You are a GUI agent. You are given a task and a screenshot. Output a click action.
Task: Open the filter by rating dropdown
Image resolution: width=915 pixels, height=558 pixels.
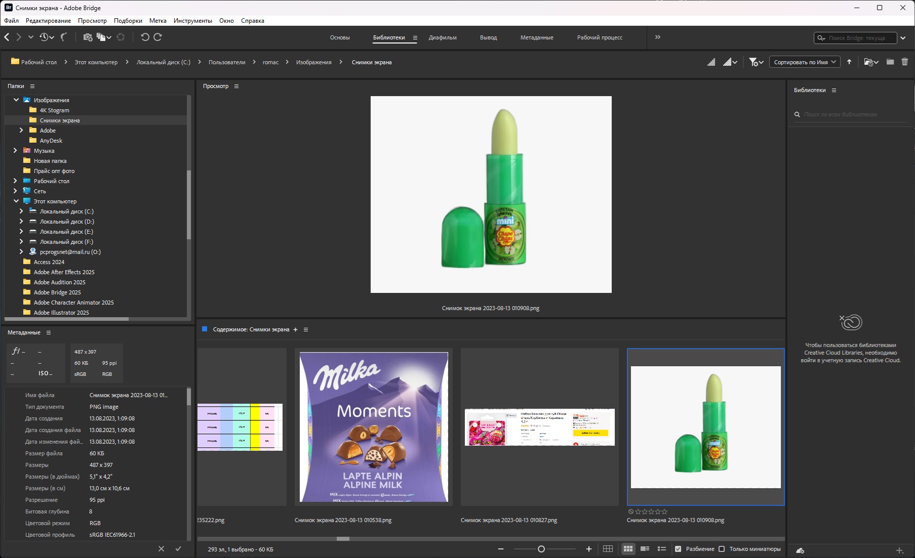(756, 62)
